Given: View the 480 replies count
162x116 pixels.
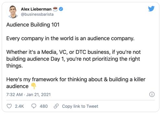Looking at the screenshot, I should click(x=44, y=106).
